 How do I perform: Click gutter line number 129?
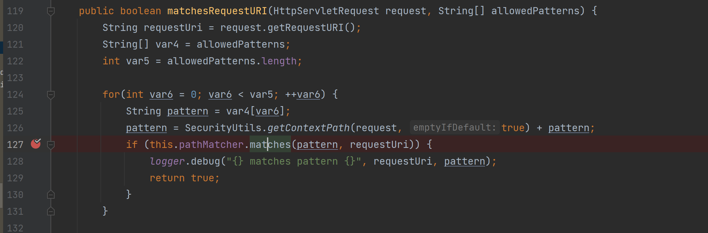pyautogui.click(x=15, y=178)
